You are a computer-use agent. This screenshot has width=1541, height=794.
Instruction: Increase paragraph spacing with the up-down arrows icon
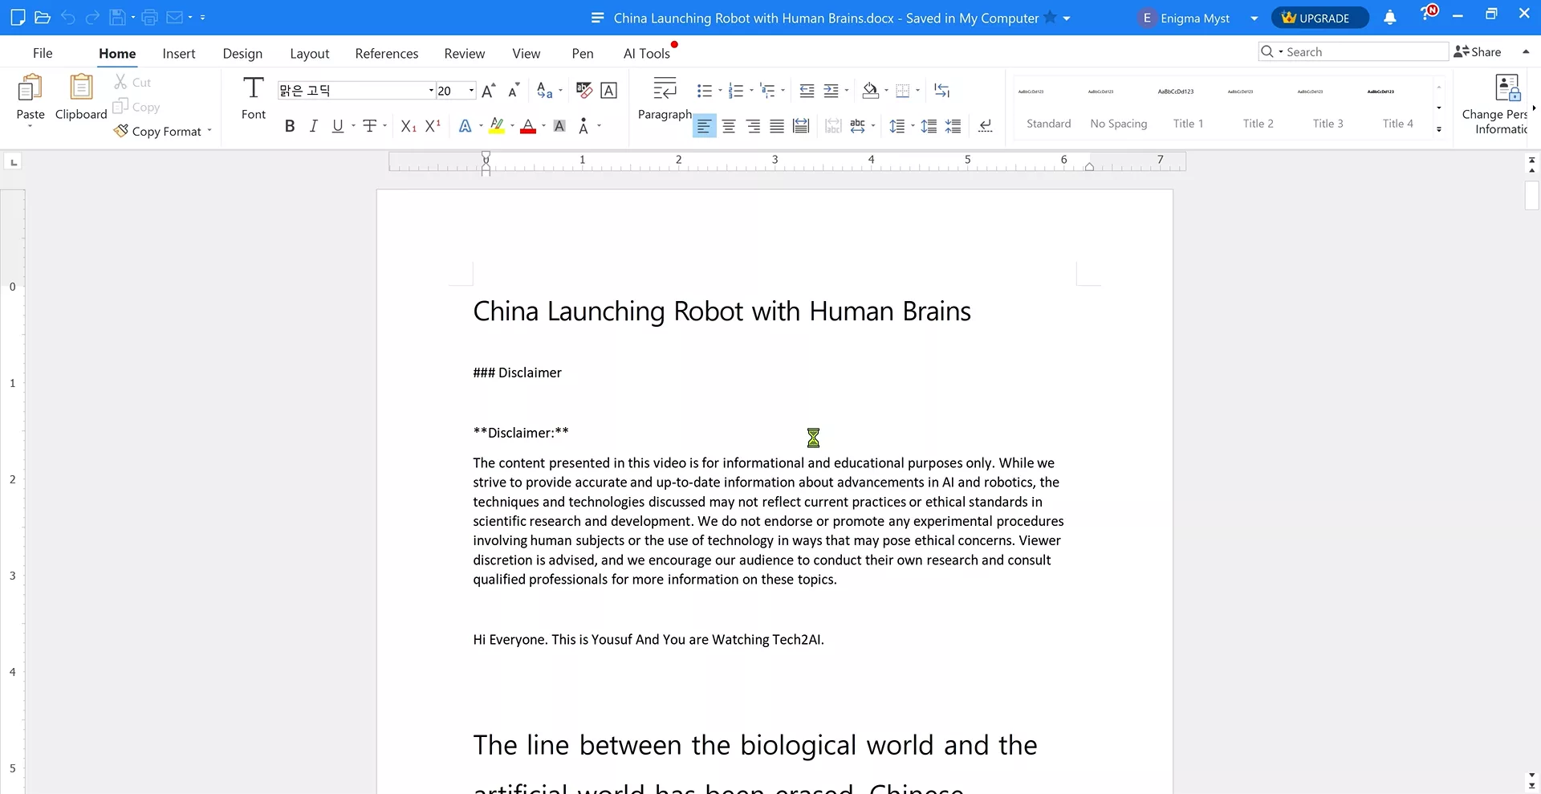click(929, 126)
